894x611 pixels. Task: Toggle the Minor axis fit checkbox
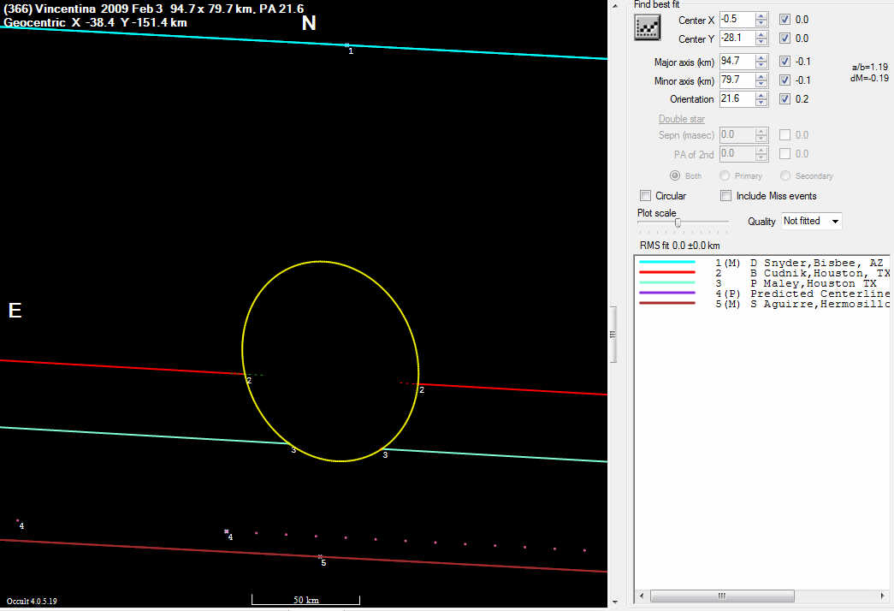point(785,80)
